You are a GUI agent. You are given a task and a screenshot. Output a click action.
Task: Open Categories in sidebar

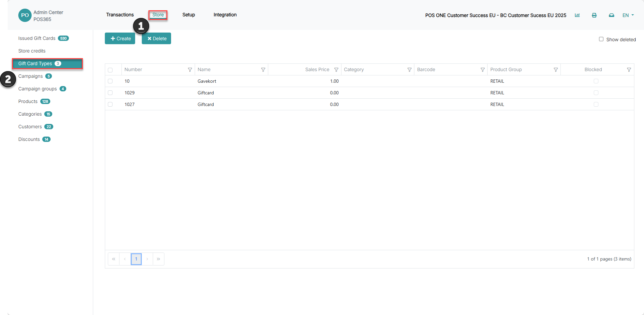pos(35,114)
